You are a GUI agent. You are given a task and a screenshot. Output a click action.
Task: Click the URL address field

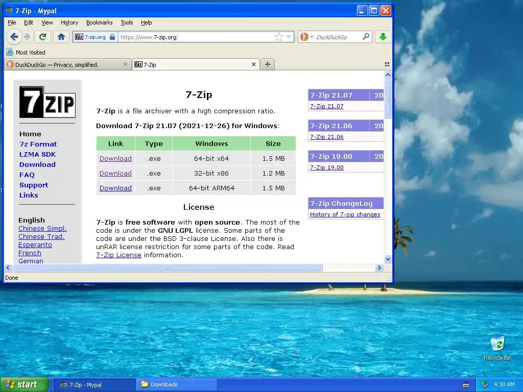click(x=196, y=37)
